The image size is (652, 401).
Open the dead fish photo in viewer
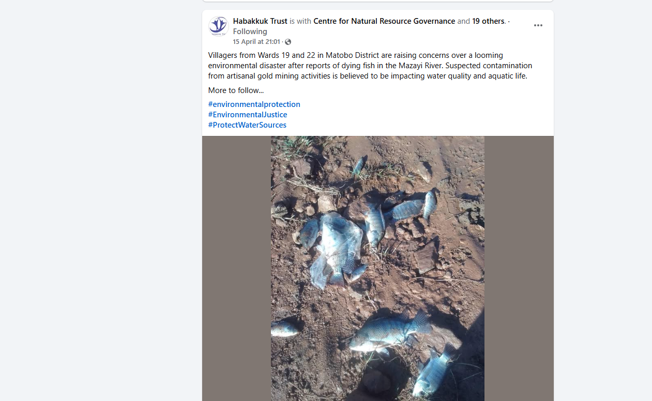click(377, 268)
